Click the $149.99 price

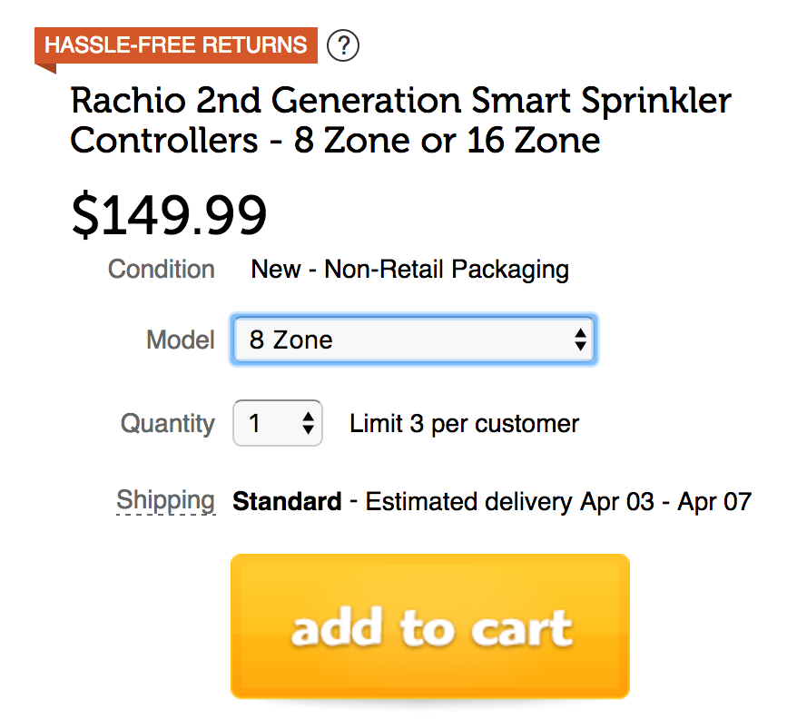tap(169, 215)
